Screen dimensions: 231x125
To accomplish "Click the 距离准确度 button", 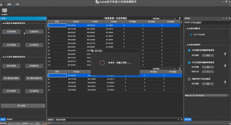I will [x=11, y=66].
